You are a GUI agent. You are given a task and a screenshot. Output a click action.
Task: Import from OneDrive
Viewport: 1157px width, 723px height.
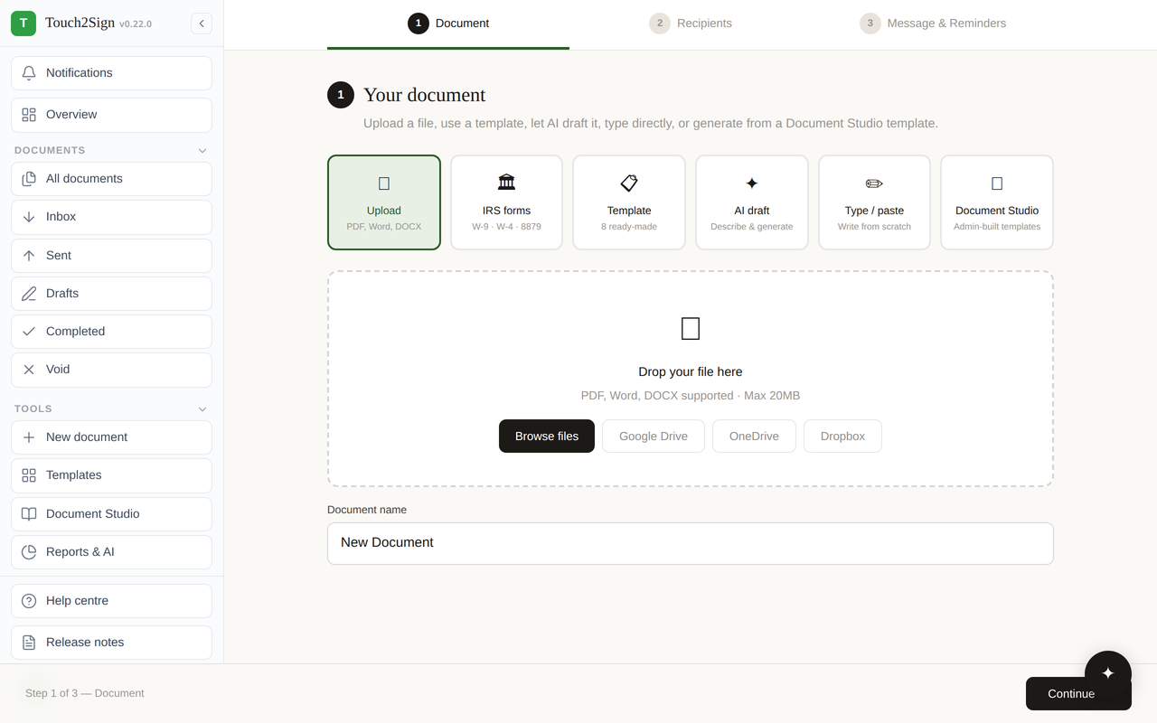(x=754, y=436)
